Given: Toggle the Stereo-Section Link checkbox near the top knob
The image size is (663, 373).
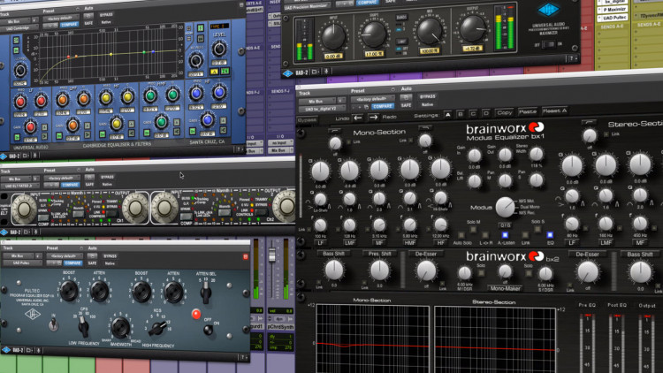Looking at the screenshot, I should [607, 134].
